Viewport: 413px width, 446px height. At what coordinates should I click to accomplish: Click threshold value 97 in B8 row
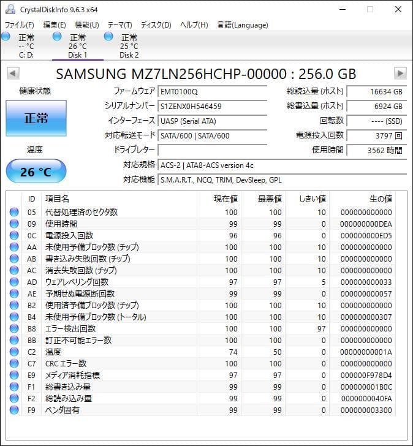point(322,329)
